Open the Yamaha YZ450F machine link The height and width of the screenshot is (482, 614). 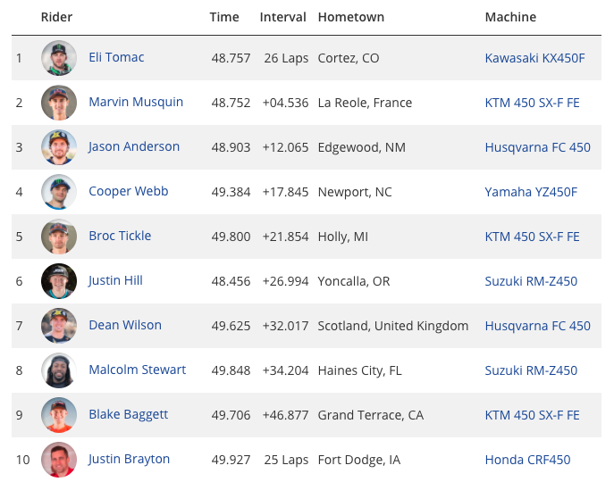531,192
